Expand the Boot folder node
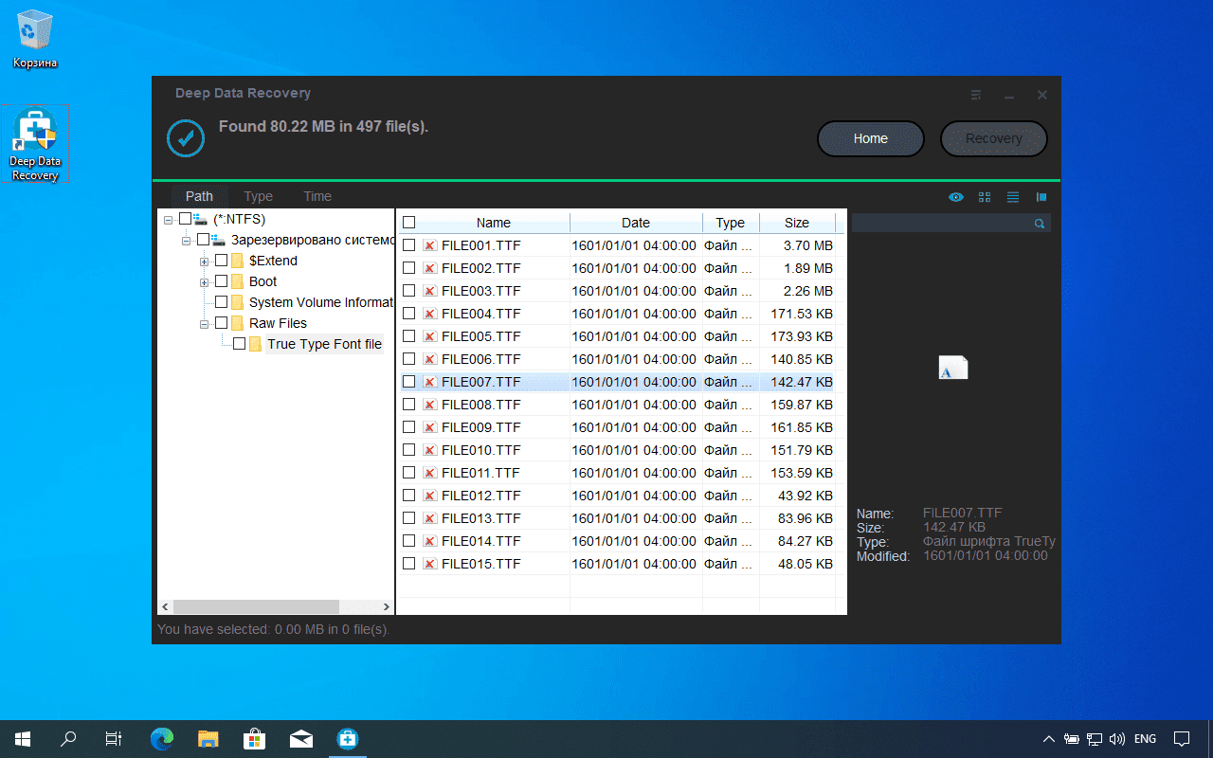The height and width of the screenshot is (758, 1213). (x=203, y=281)
